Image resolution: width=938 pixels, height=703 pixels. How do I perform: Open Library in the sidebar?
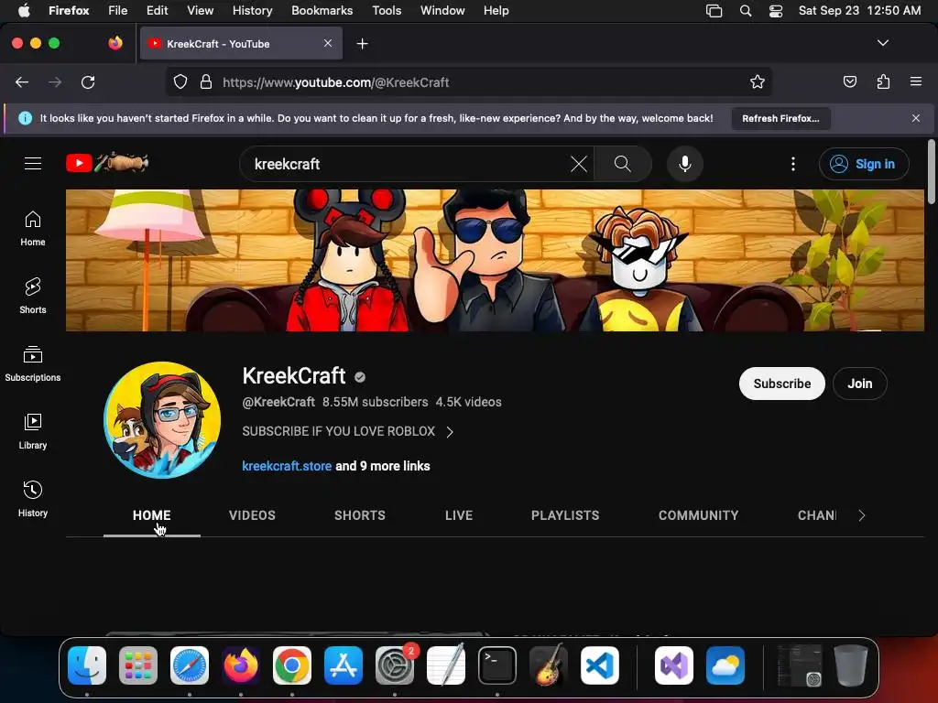(33, 431)
